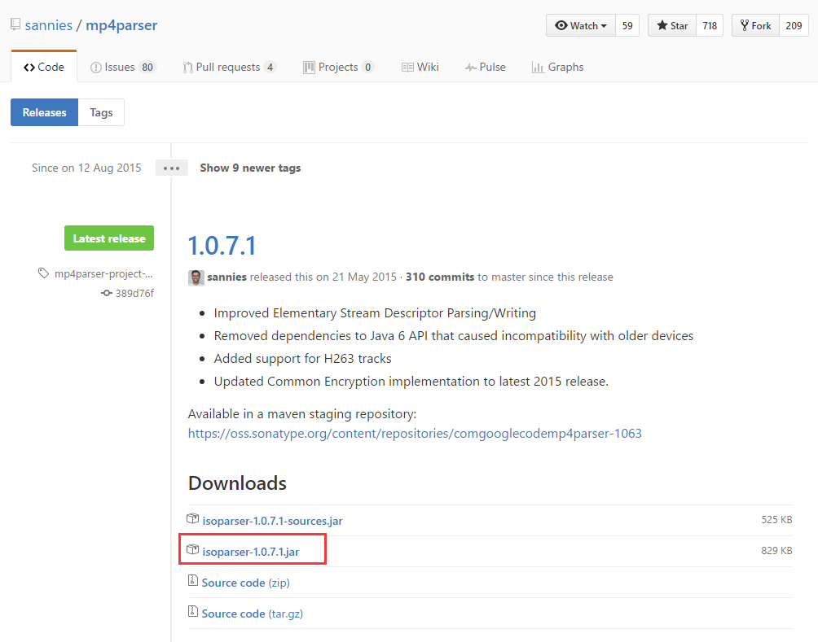Image resolution: width=818 pixels, height=642 pixels.
Task: Click Show 9 newer tags
Action: (250, 168)
